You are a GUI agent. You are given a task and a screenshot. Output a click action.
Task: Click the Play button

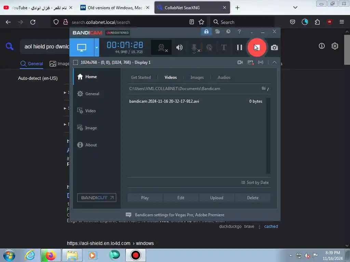pyautogui.click(x=145, y=198)
